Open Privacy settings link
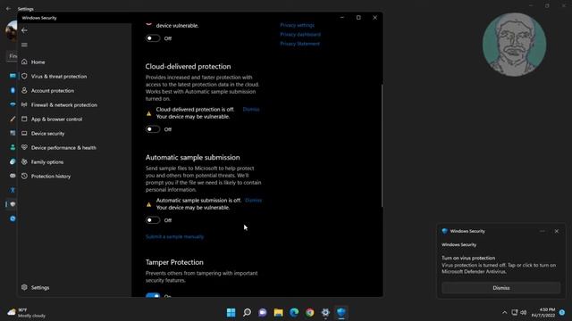 coord(297,25)
